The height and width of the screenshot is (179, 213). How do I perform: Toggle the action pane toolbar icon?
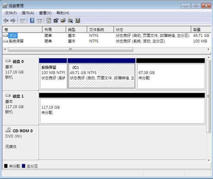point(39,21)
